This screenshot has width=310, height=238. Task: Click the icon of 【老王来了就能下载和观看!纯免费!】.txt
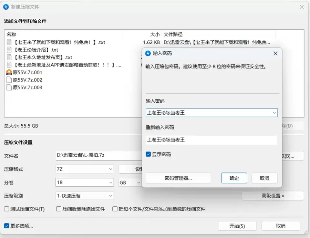pos(9,42)
